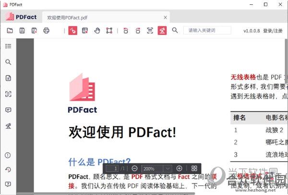Select the rectangle region selection tool

109,31
